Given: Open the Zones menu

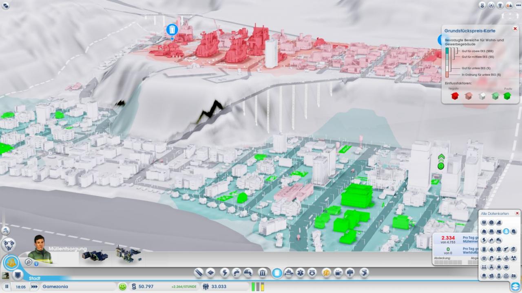Looking at the screenshot, I should tap(210, 273).
